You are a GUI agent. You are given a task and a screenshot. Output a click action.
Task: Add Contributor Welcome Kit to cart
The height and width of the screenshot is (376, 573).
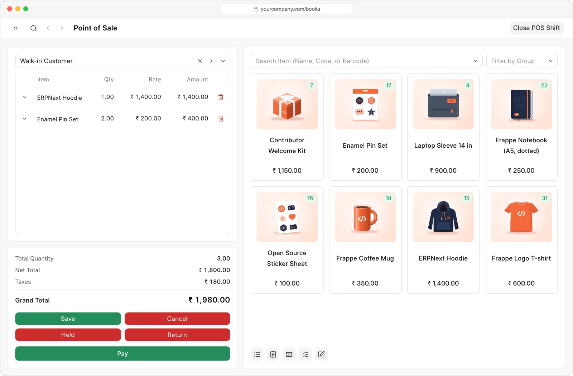[x=287, y=127]
